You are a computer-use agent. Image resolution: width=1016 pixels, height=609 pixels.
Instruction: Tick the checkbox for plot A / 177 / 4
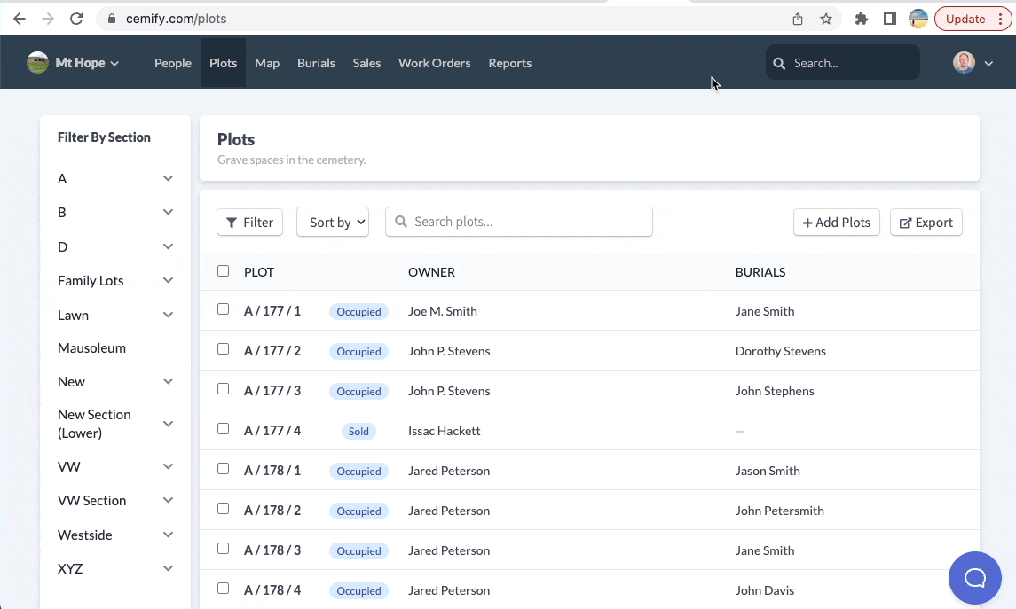point(223,429)
